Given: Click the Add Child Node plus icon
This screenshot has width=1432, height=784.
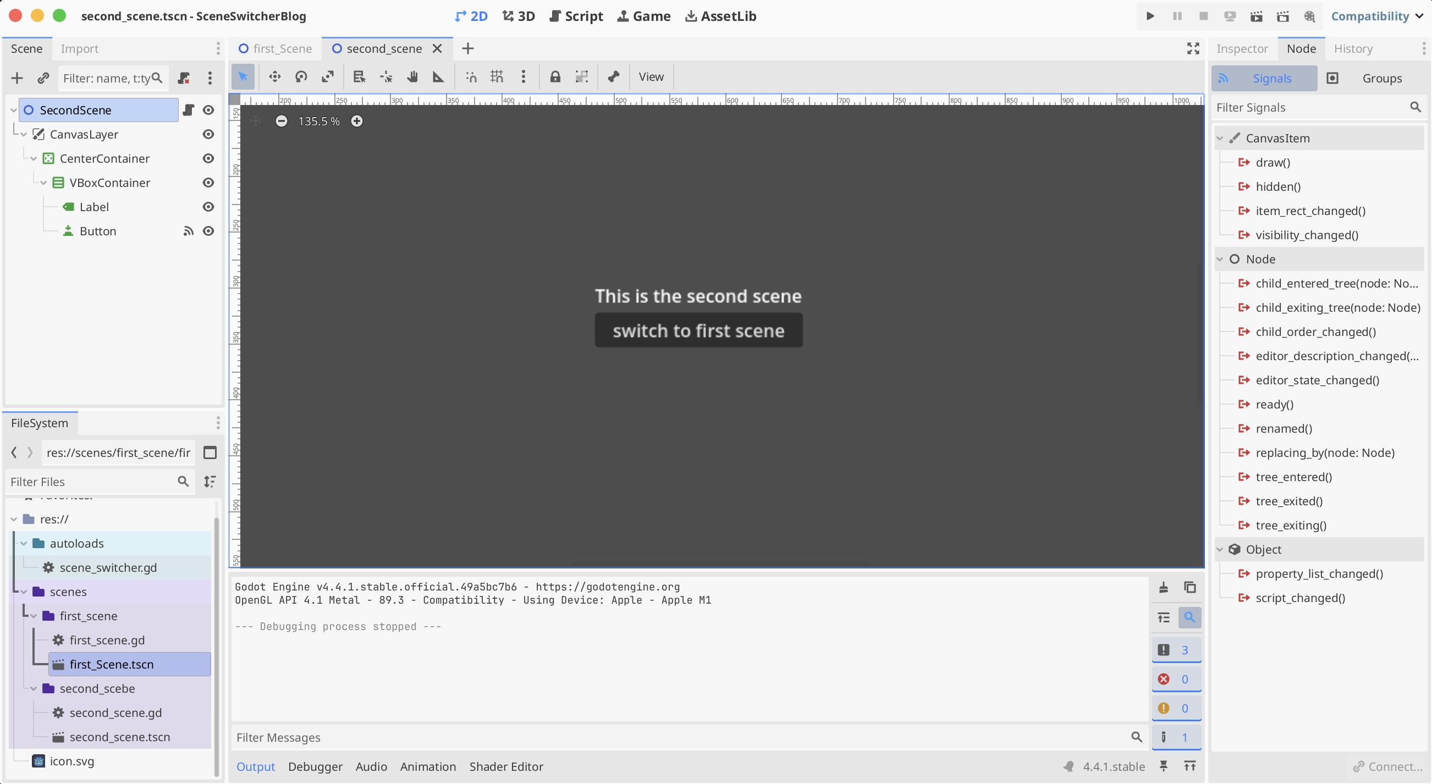Looking at the screenshot, I should click(17, 78).
